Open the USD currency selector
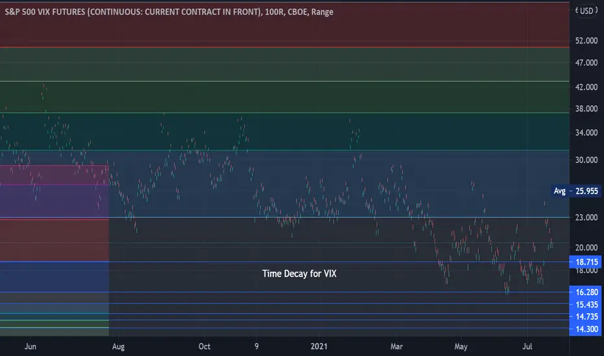Viewport: 604px width, 356px height. pos(587,11)
